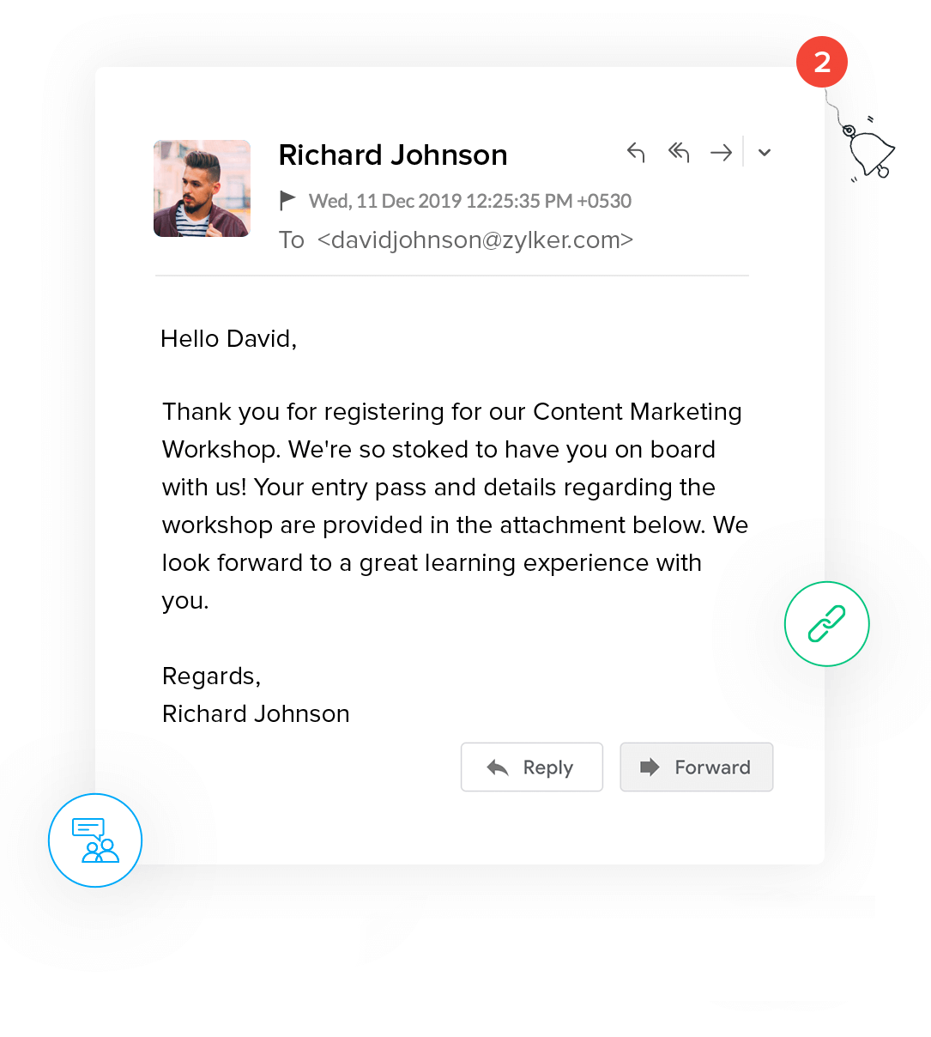Open the blue group chat icon

coord(95,840)
